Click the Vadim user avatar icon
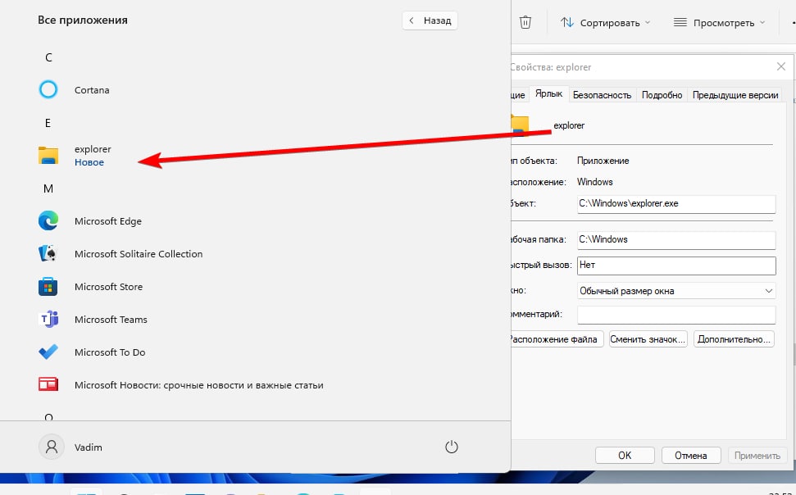The width and height of the screenshot is (796, 495). pyautogui.click(x=52, y=447)
